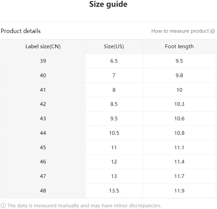Click US size 13.5 cell
Viewport: 217px width, 209px height.
114,191
